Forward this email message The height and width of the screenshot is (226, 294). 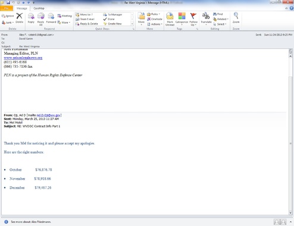(x=51, y=18)
